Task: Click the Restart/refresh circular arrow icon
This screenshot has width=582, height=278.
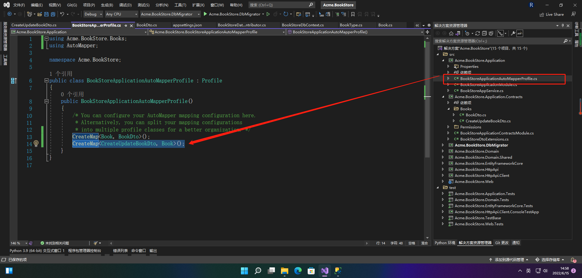Action: coord(286,14)
